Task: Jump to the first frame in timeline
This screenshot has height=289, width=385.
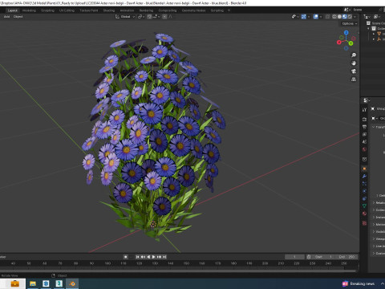Action: 137,257
